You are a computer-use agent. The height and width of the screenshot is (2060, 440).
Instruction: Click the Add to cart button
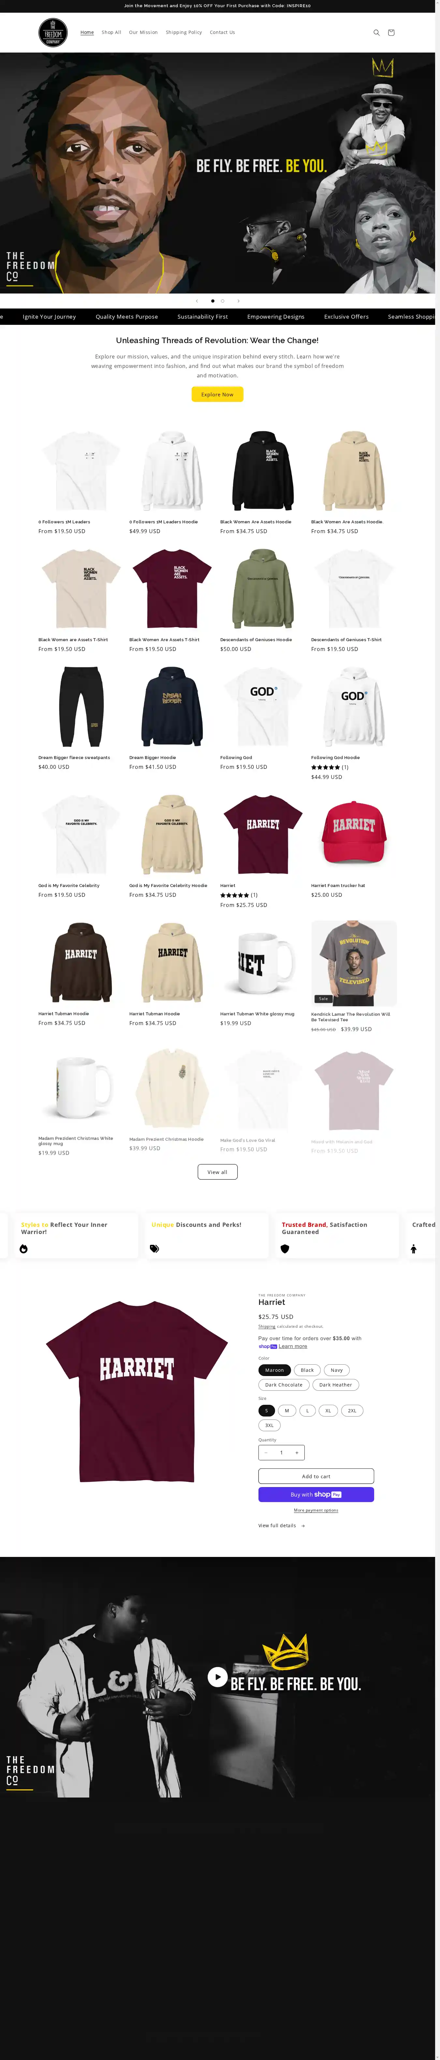[316, 1476]
